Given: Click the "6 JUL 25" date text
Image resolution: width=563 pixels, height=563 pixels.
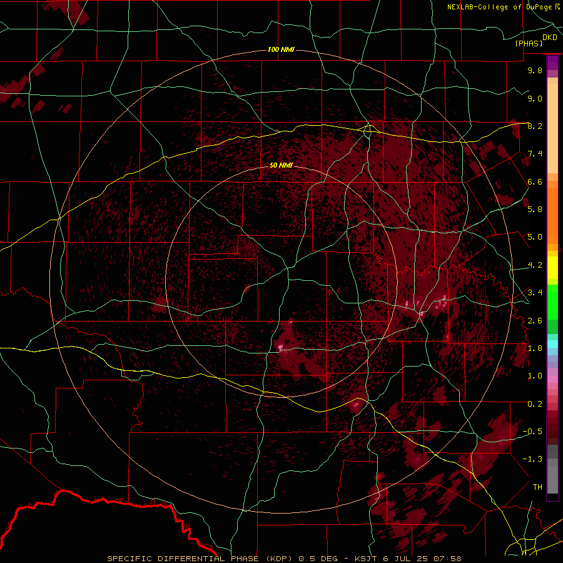Looking at the screenshot, I should click(x=404, y=559).
